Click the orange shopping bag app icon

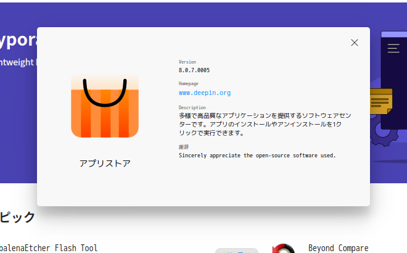[x=105, y=105]
